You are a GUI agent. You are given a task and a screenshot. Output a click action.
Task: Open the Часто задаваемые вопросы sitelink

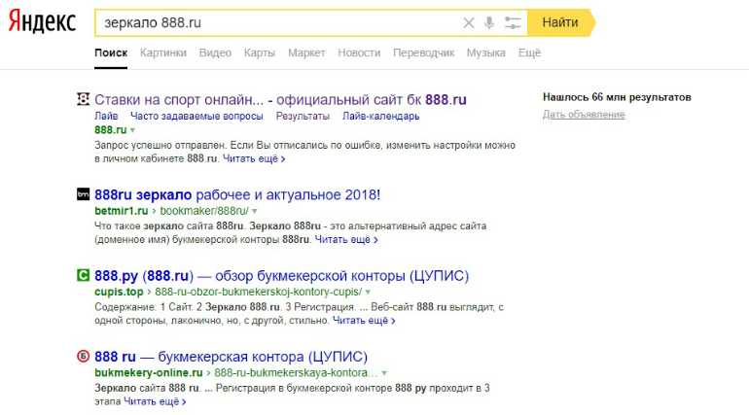point(196,116)
